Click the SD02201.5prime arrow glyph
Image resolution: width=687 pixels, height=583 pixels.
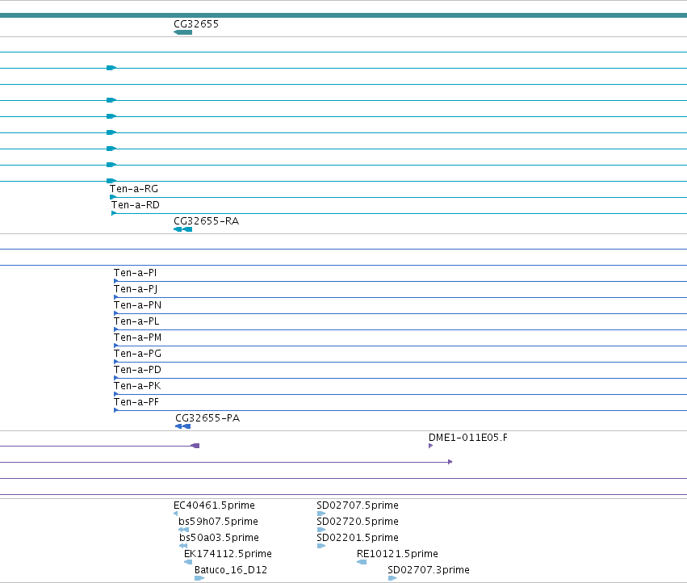pyautogui.click(x=321, y=546)
